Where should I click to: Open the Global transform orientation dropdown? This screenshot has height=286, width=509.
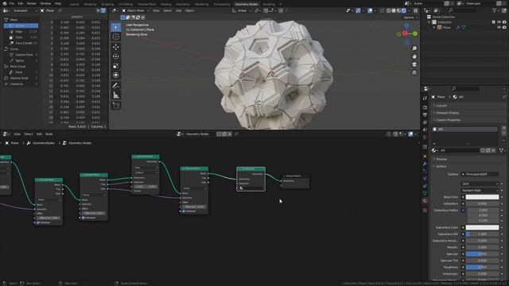click(242, 10)
